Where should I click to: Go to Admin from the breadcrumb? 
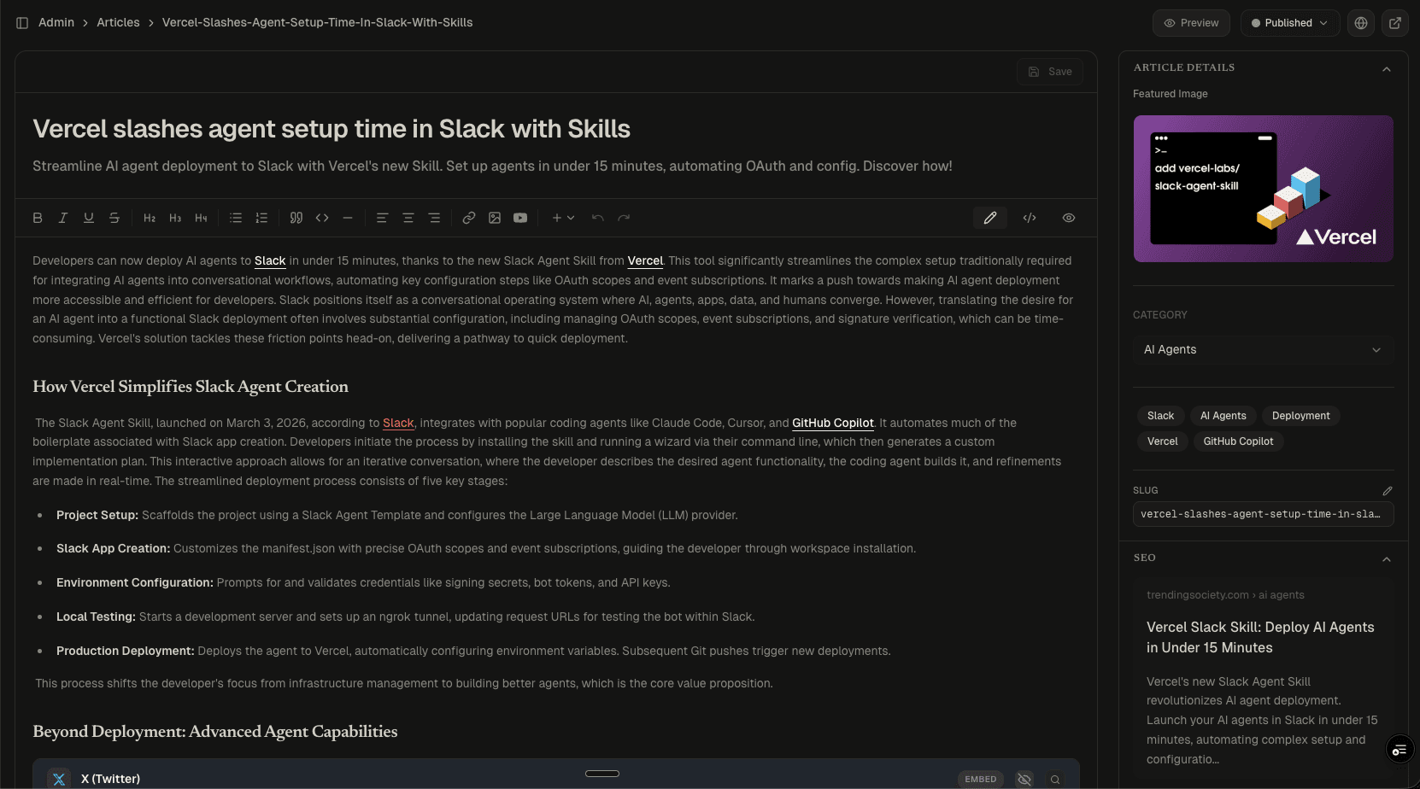point(56,22)
